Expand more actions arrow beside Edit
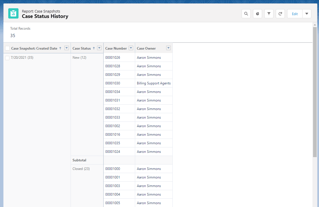319x207 pixels. (307, 14)
